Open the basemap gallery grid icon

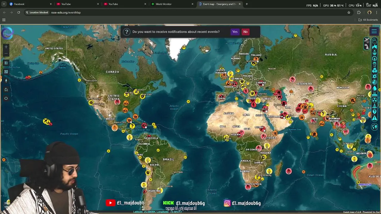[6, 72]
